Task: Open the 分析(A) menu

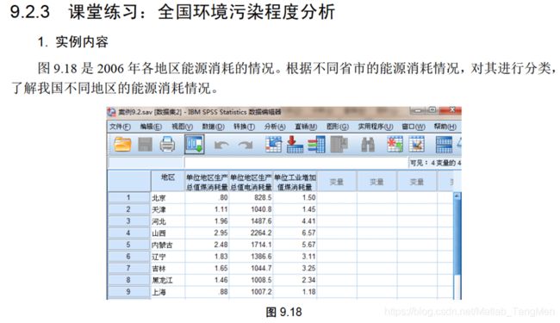Action: coord(275,127)
